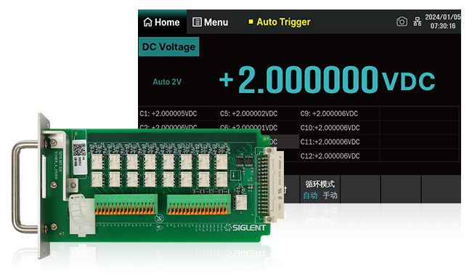Tap the 循环模式 softkey label
This screenshot has width=472, height=276.
point(320,184)
